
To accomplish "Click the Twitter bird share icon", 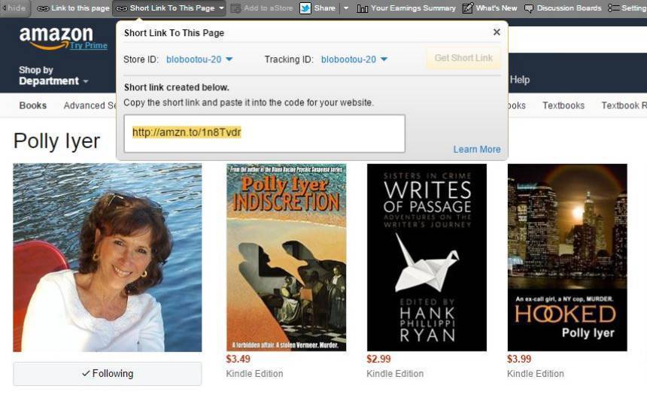I will [x=305, y=8].
